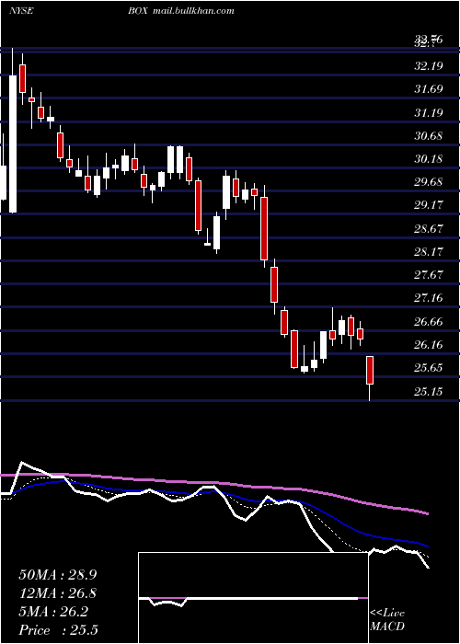Click the <<Live MACD label
The width and height of the screenshot is (460, 644).
387,619
